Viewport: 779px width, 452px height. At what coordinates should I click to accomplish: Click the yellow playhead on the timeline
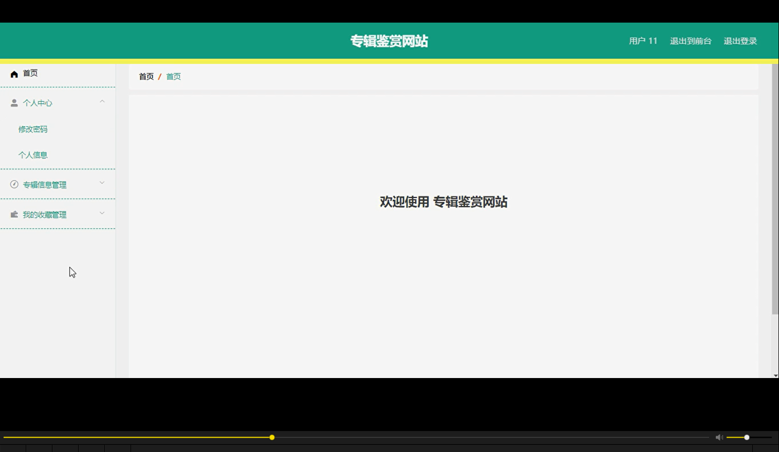click(x=271, y=437)
